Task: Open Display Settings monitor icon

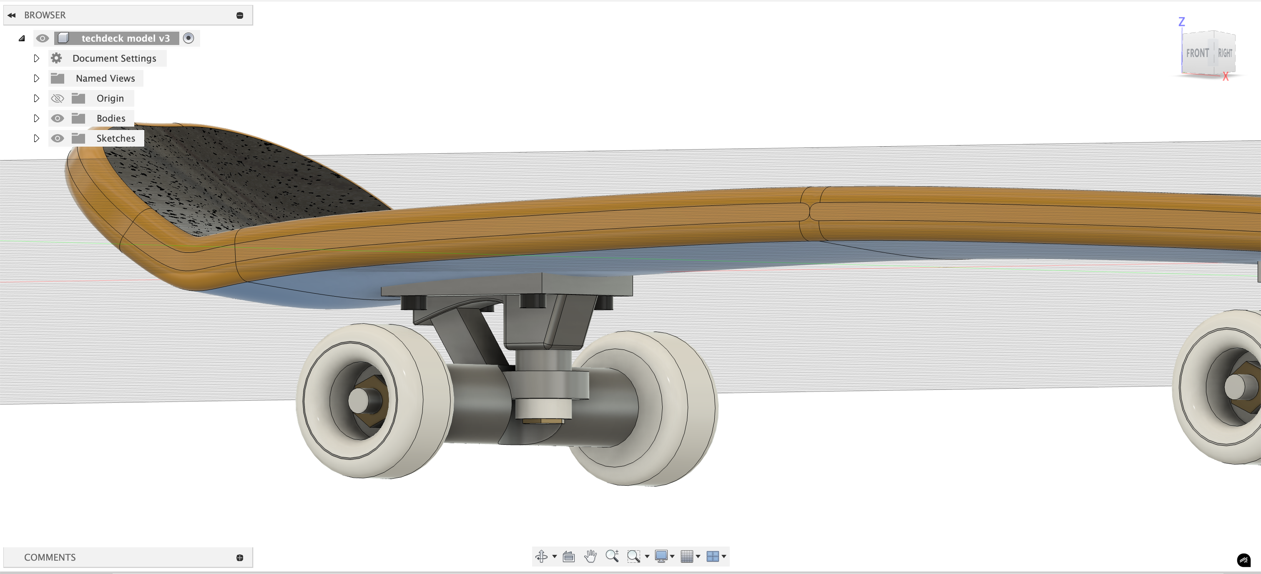Action: [661, 556]
